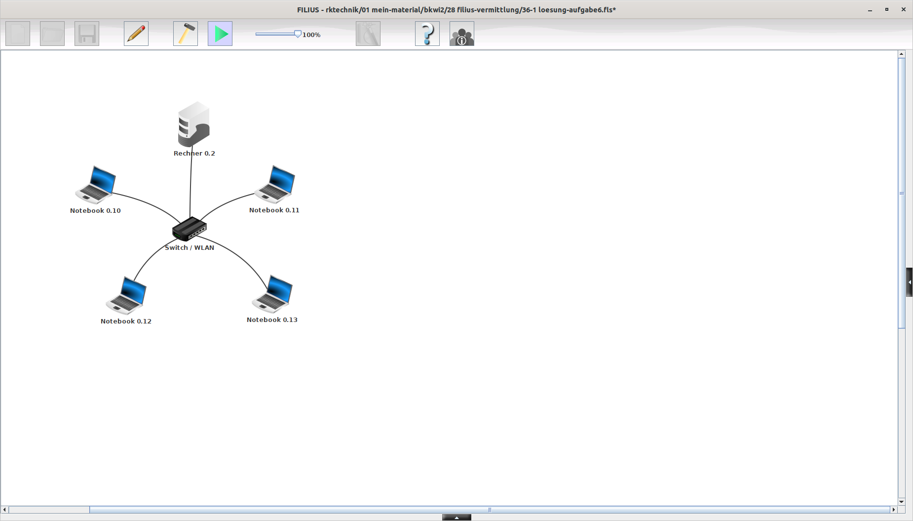Select Notebook 0.10 laptop
913x521 pixels.
[96, 185]
